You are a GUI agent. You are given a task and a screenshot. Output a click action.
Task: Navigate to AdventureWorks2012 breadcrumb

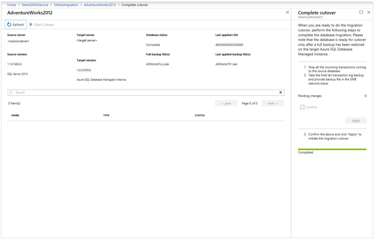[x=100, y=5]
